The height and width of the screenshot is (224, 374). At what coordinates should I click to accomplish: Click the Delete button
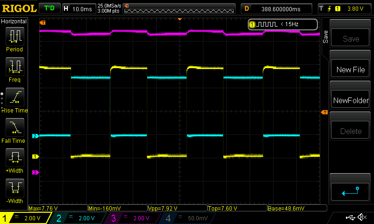350,130
